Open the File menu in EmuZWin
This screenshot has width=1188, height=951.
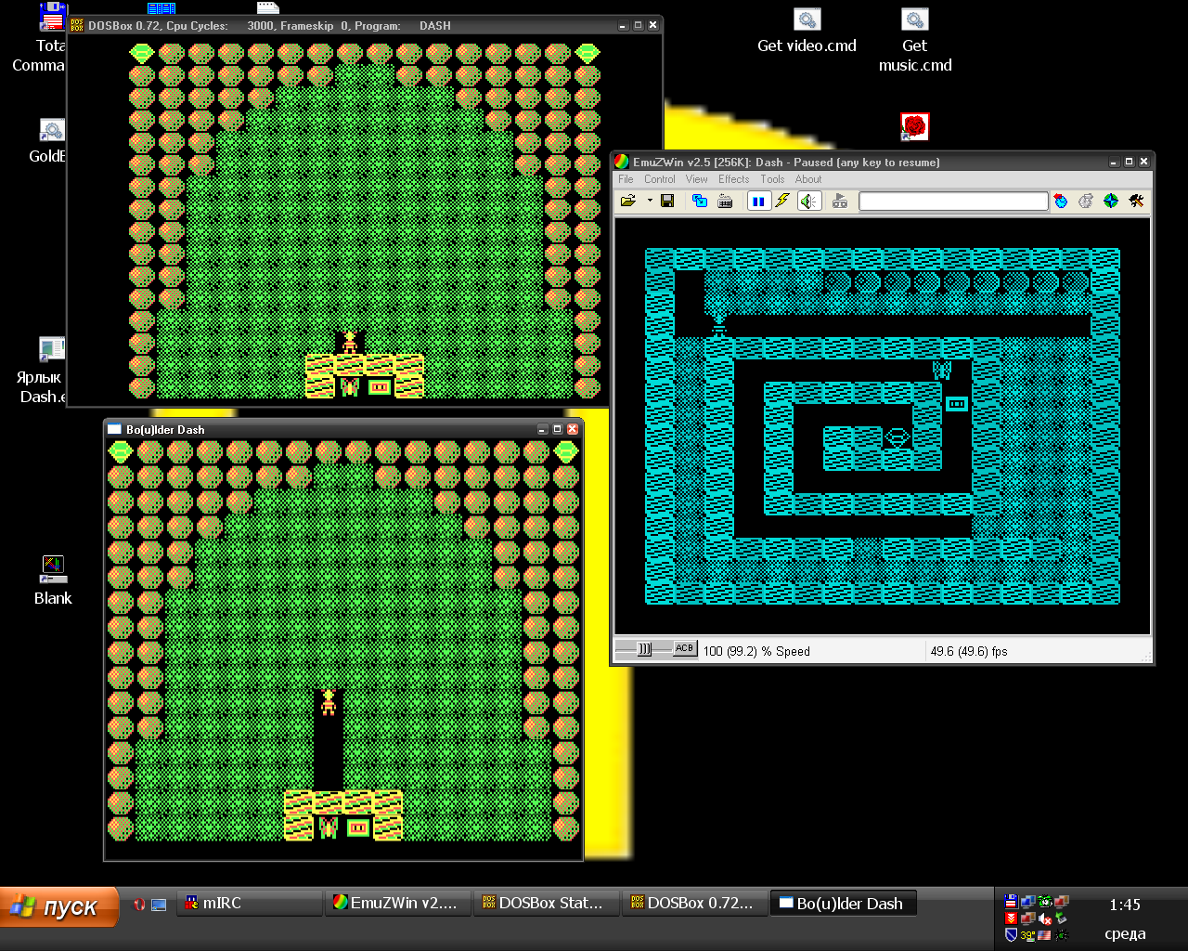pos(626,179)
